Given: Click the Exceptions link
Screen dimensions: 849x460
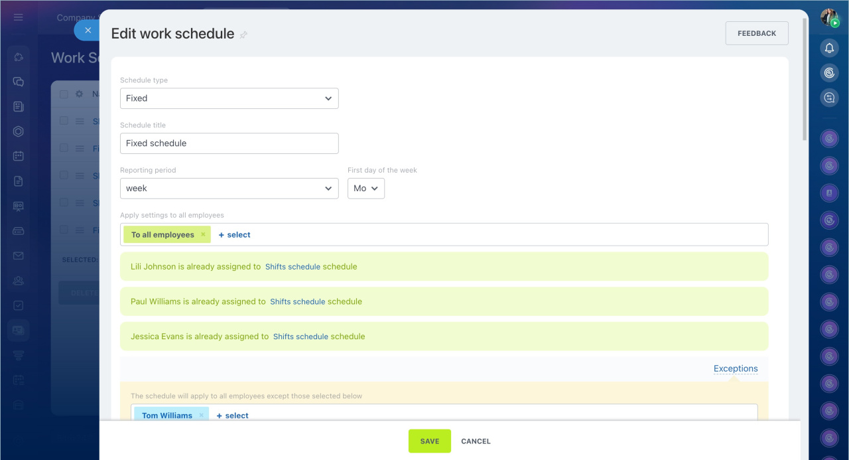Looking at the screenshot, I should pyautogui.click(x=735, y=368).
